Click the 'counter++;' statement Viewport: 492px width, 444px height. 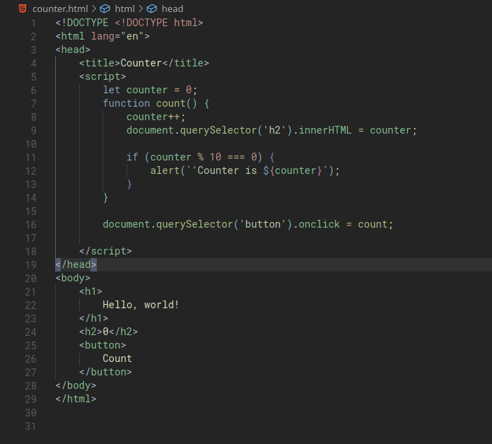click(x=156, y=117)
